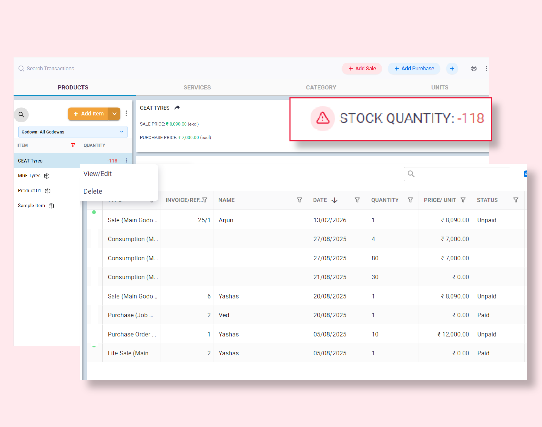
Task: Click the item list search magnifier icon
Action: (x=21, y=115)
